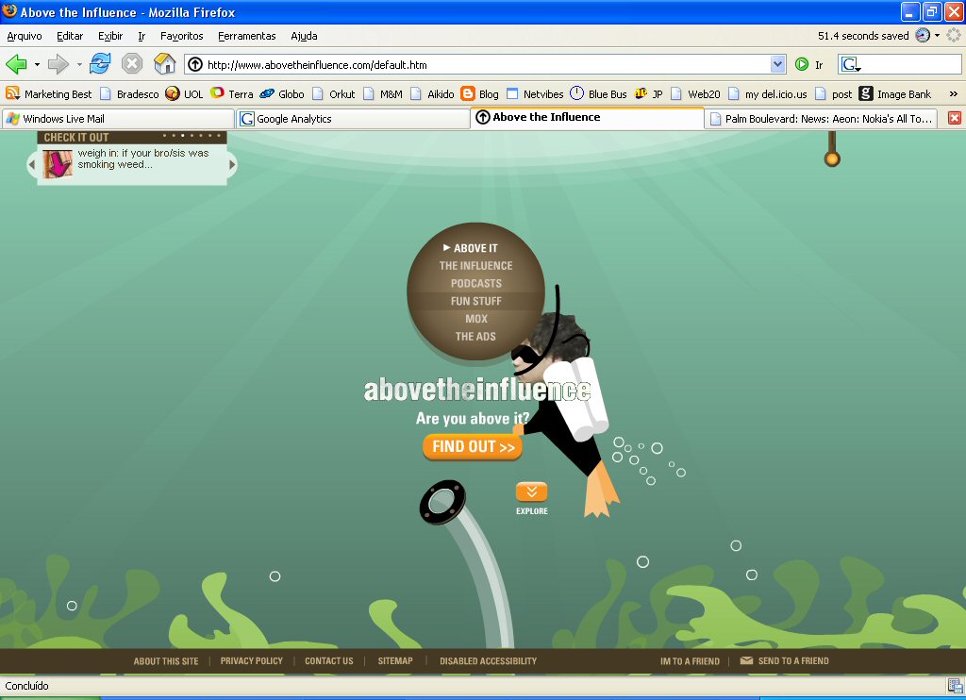
Task: Show previous Check It Out item
Action: pyautogui.click(x=31, y=164)
